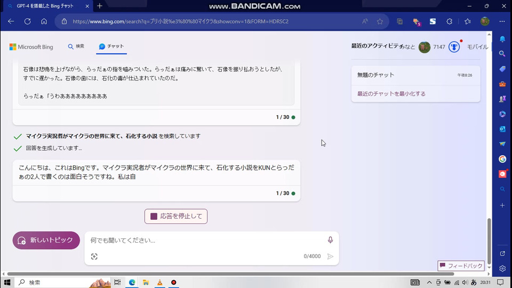Click the Google icon in sidebar
This screenshot has height=288, width=512.
click(502, 159)
